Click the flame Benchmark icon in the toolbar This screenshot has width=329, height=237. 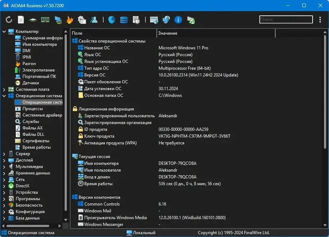point(70,19)
